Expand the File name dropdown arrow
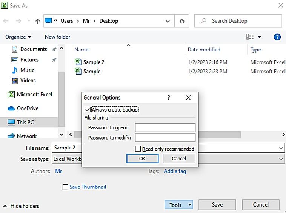The width and height of the screenshot is (286, 213). 281,148
